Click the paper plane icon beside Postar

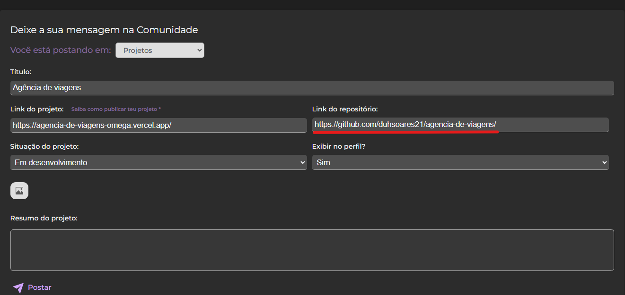tap(18, 287)
